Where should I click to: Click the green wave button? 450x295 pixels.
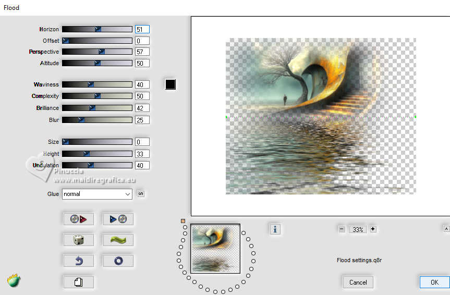coord(118,240)
